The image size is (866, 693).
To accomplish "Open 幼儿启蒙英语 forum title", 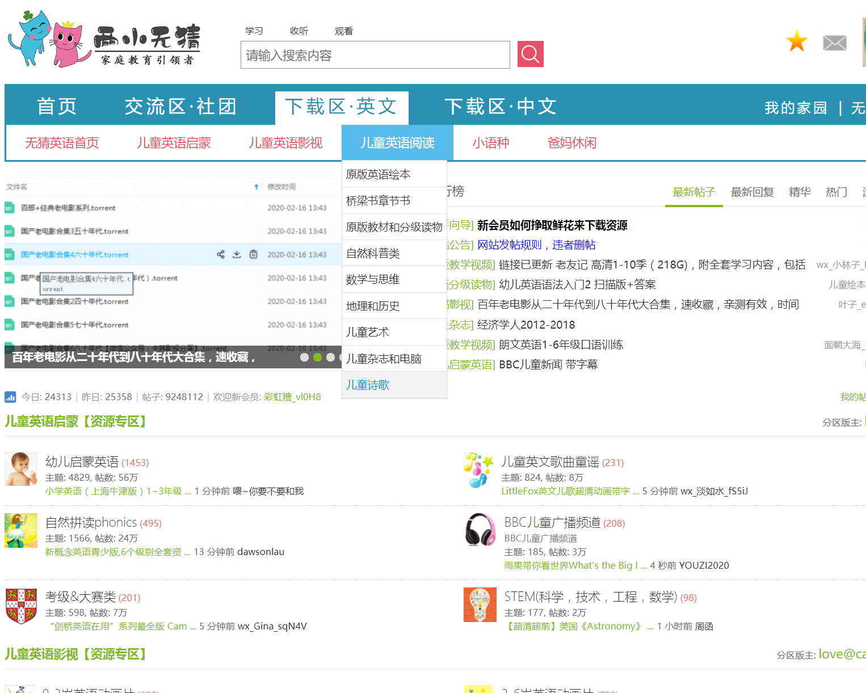I will click(82, 461).
